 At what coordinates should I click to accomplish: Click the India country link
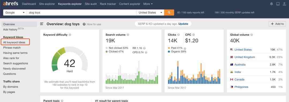coord(238,72)
